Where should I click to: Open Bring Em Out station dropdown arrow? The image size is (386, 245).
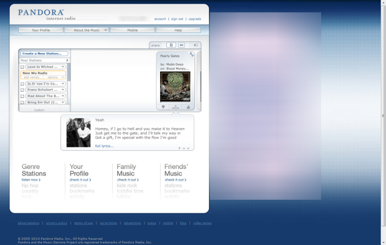pyautogui.click(x=63, y=102)
